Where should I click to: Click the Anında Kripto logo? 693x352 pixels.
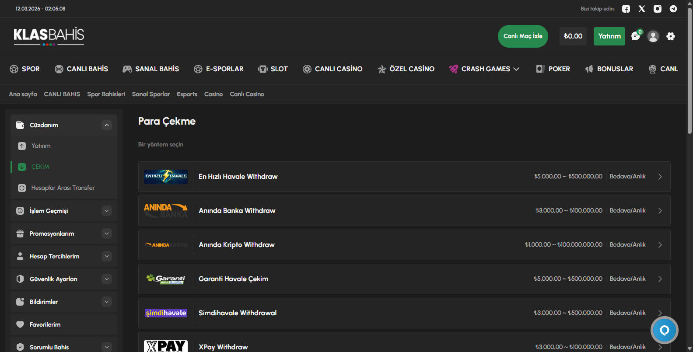[166, 245]
